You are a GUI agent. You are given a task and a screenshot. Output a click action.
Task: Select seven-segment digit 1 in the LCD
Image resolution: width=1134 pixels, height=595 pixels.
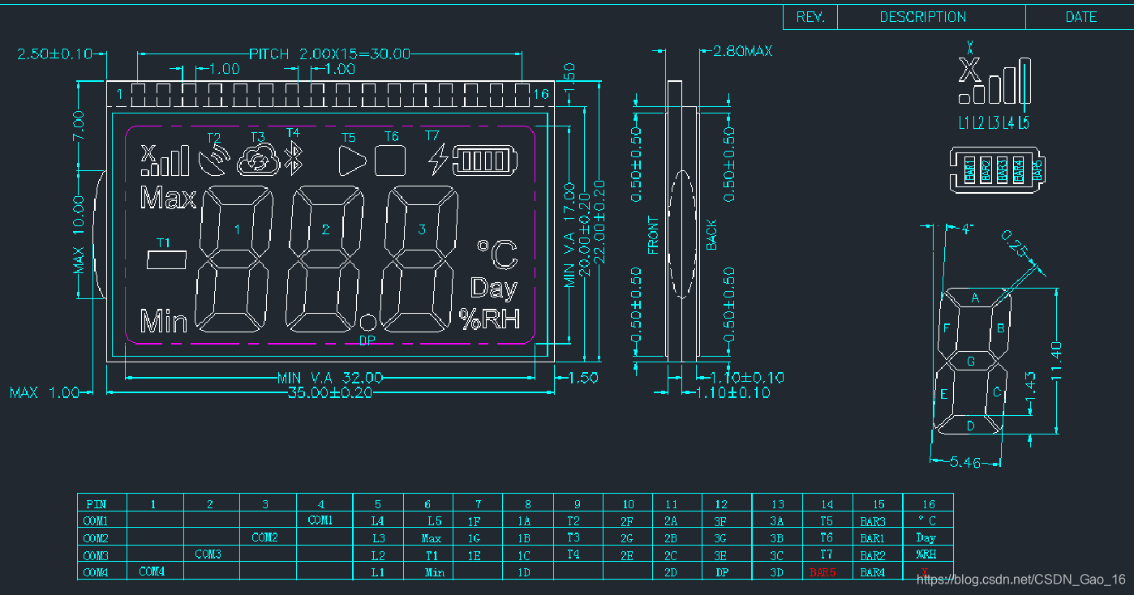coord(235,258)
